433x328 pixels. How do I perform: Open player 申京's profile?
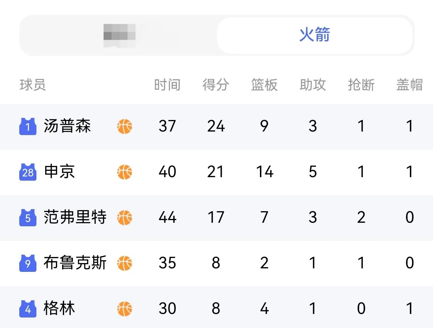59,172
